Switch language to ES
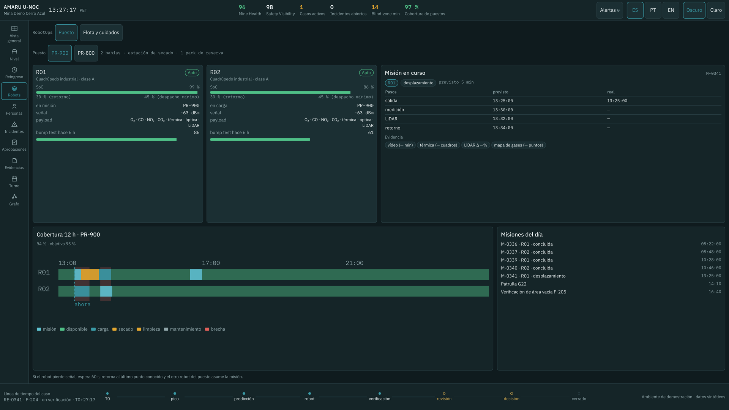The width and height of the screenshot is (729, 410). click(x=635, y=10)
